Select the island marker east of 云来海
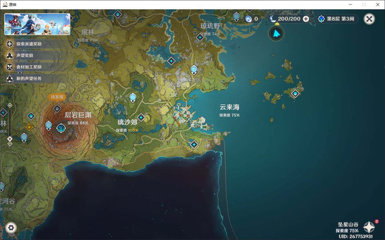Image resolution: width=385 pixels, height=240 pixels. click(x=295, y=94)
